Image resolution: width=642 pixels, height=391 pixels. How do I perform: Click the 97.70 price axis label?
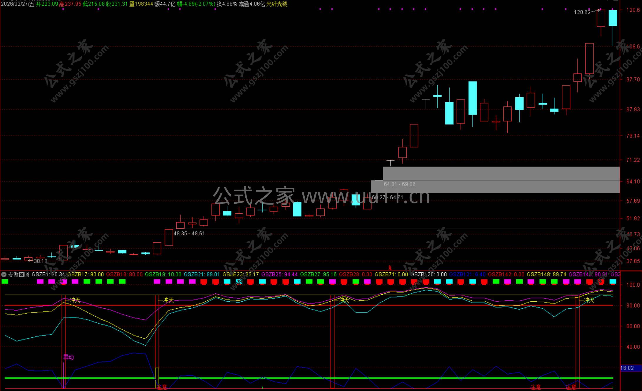633,79
